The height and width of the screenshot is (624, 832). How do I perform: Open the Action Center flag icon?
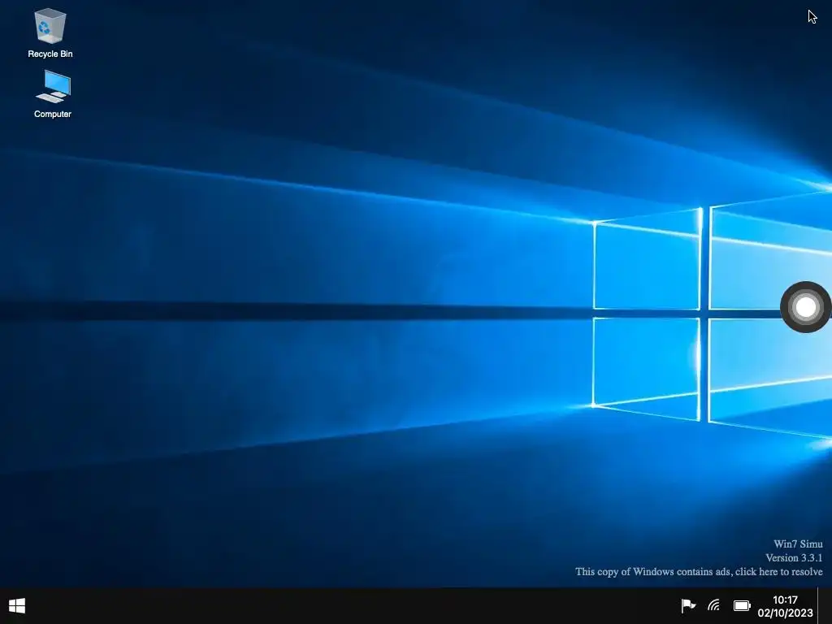pyautogui.click(x=688, y=605)
